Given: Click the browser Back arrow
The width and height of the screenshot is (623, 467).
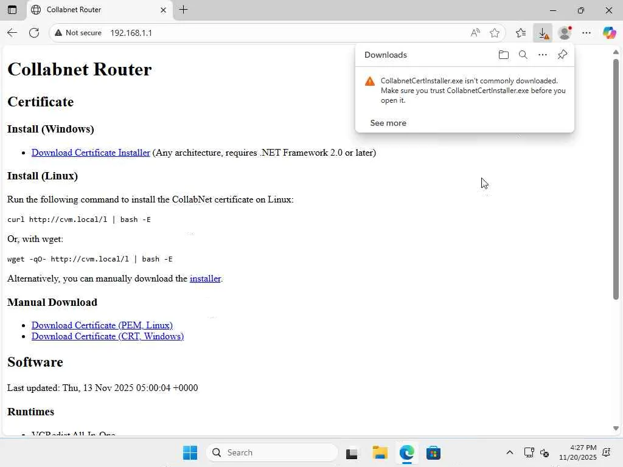Looking at the screenshot, I should pyautogui.click(x=12, y=33).
